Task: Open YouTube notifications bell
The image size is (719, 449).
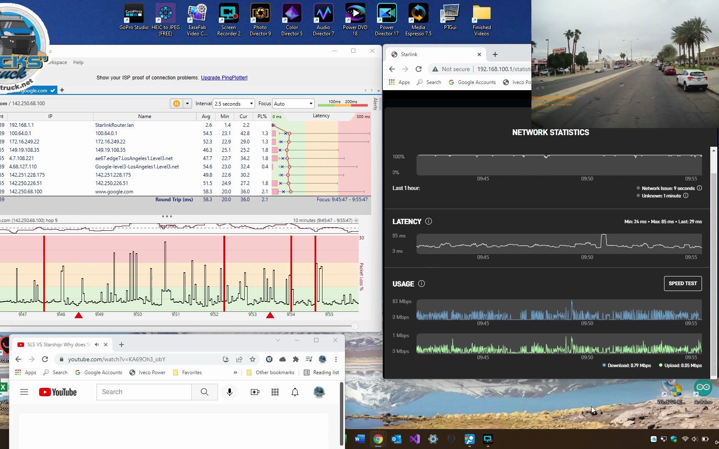Action: pyautogui.click(x=295, y=392)
